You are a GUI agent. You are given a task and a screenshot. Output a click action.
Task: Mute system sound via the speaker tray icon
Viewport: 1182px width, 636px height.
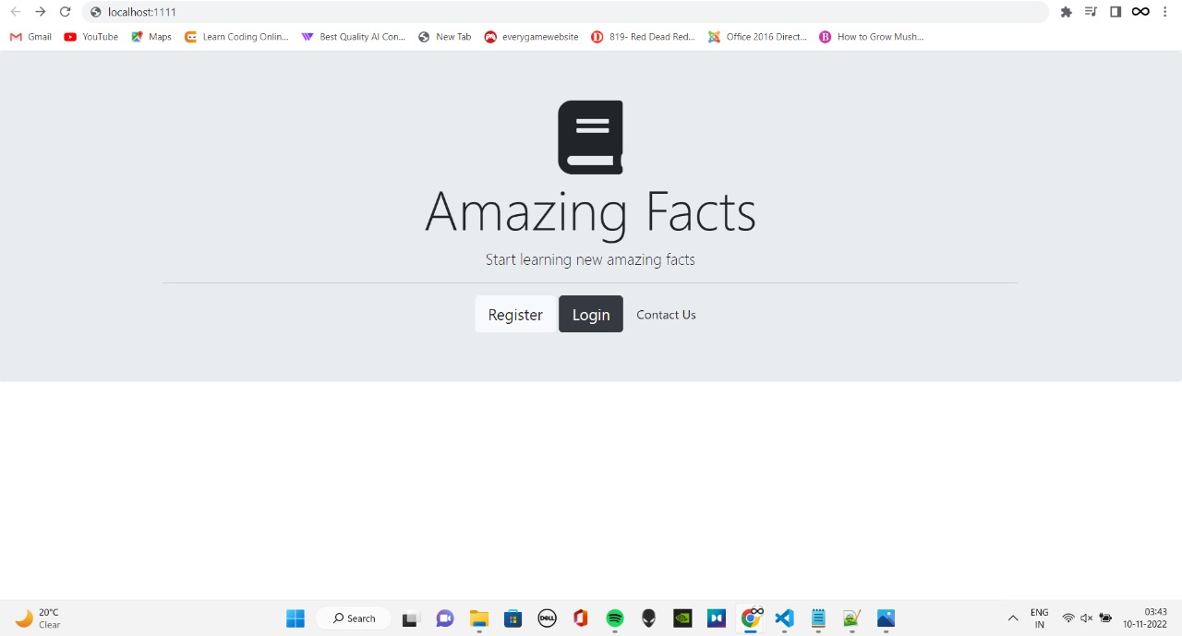coord(1086,618)
